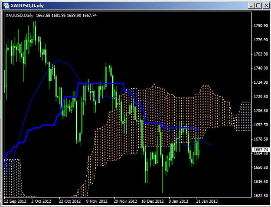Click the 18 Dec 2012 date label

tap(153, 201)
